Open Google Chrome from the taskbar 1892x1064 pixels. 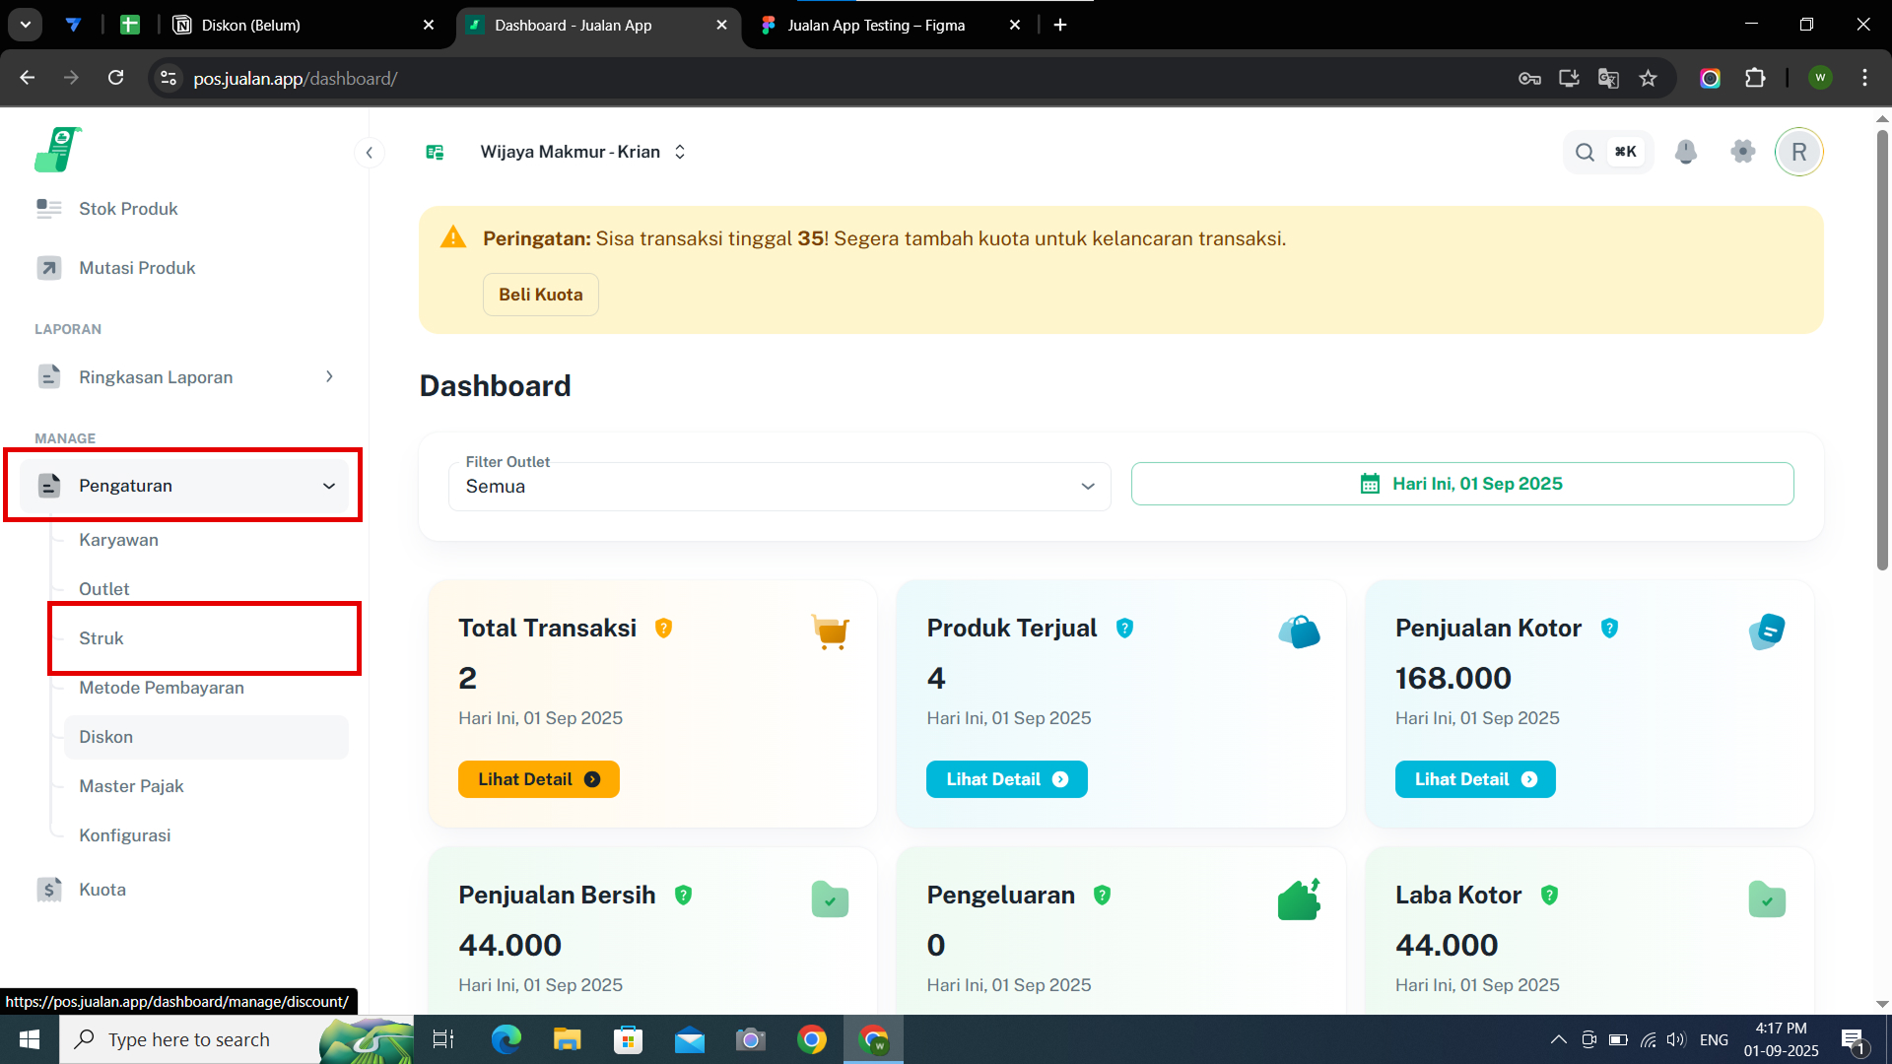[812, 1039]
